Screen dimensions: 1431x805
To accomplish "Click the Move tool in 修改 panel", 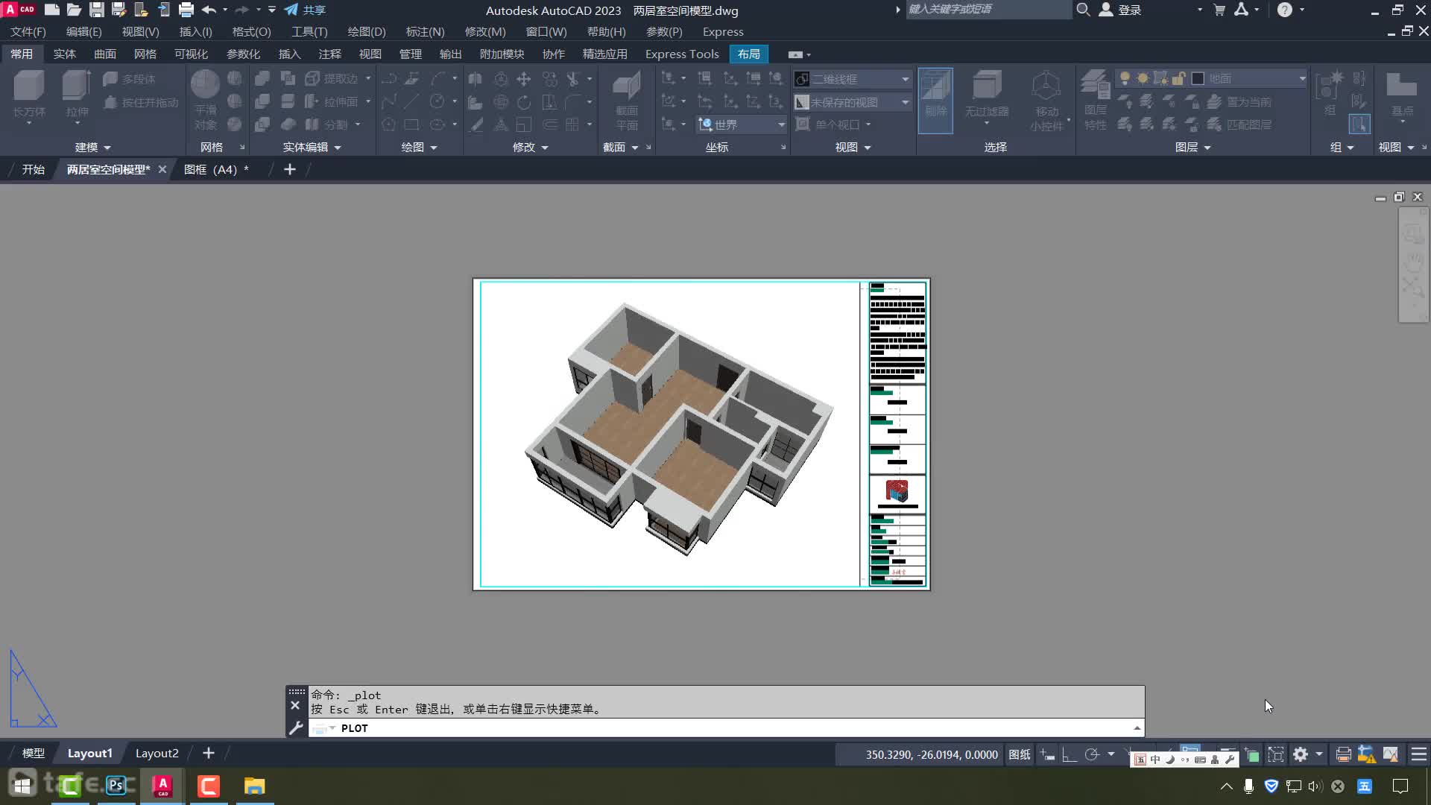I will (524, 78).
